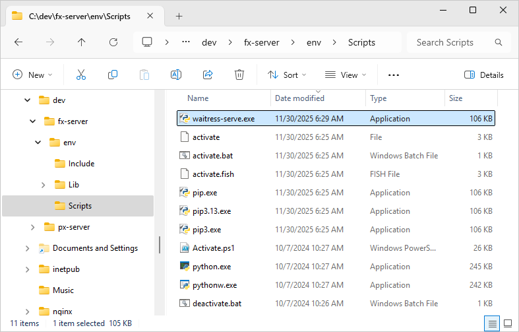This screenshot has height=332, width=519.
Task: Navigate back to previous folder
Action: [x=18, y=42]
